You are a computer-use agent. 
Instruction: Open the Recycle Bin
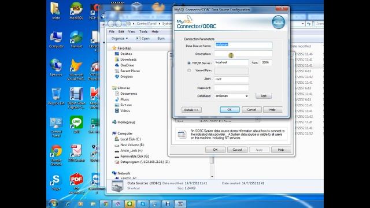click(x=56, y=96)
